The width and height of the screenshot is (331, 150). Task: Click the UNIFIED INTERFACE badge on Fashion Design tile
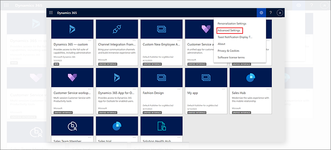click(152, 113)
